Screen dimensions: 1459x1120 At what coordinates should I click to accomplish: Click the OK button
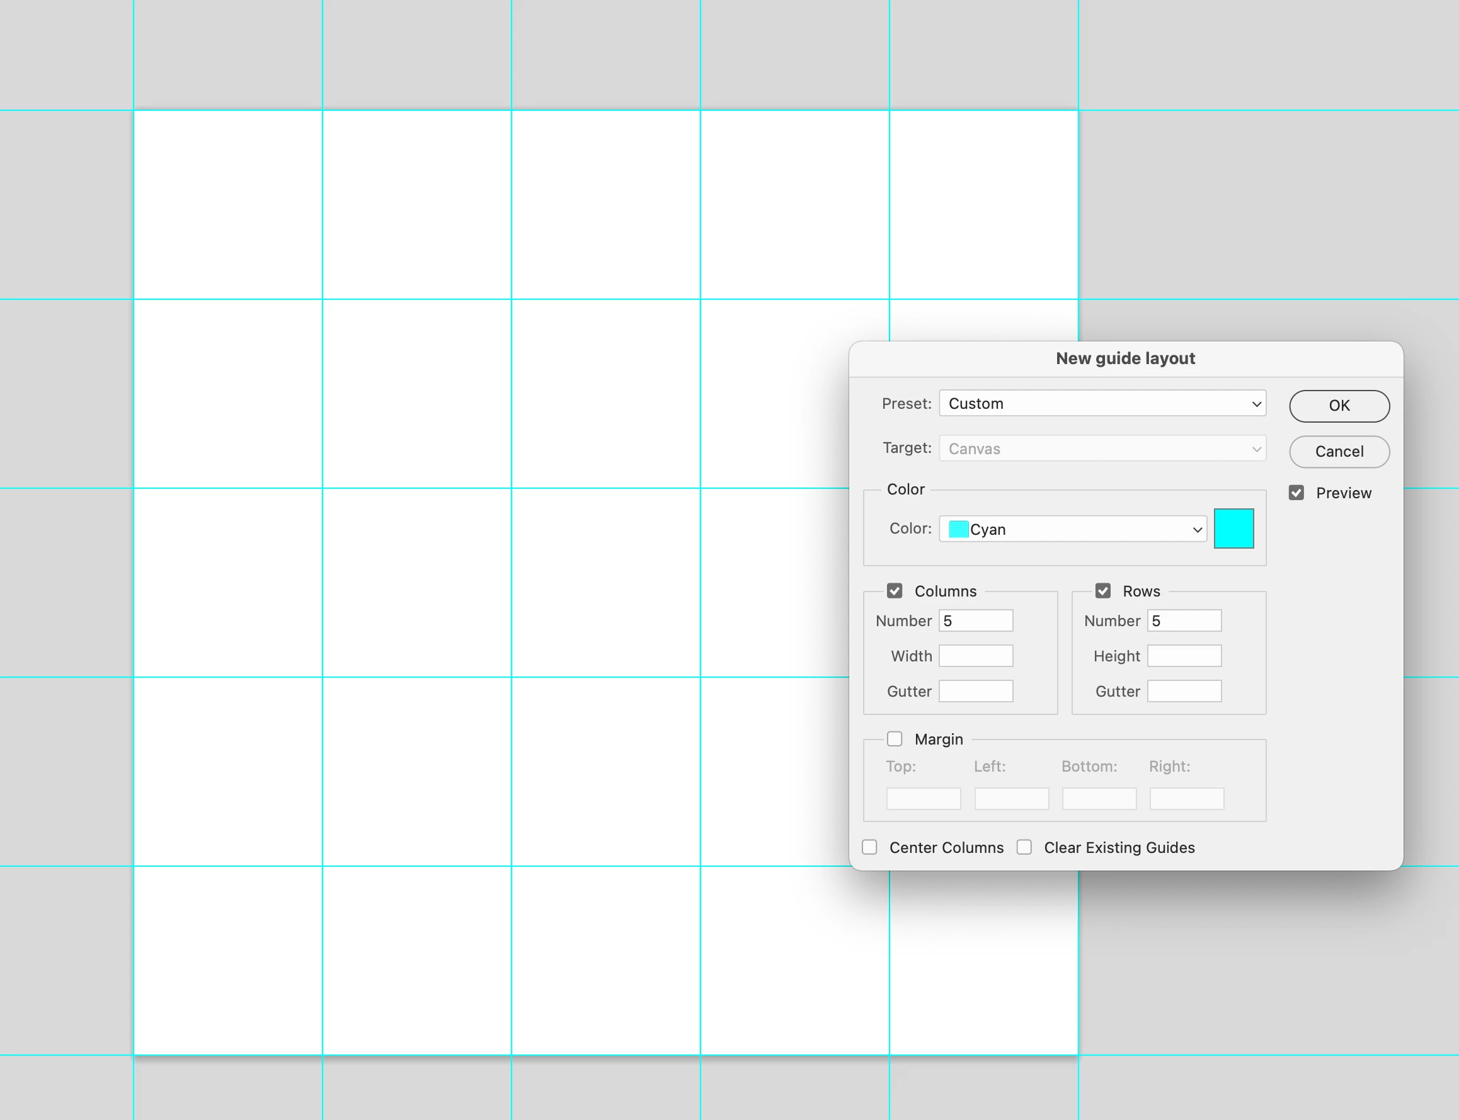(x=1339, y=406)
